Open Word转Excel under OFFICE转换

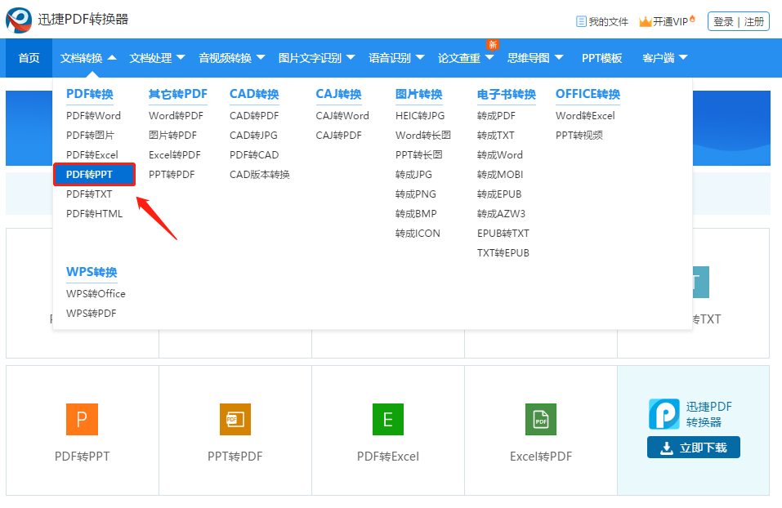coord(586,116)
